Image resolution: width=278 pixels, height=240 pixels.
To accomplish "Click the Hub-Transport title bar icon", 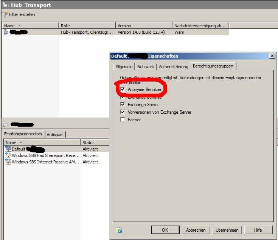I will point(5,5).
